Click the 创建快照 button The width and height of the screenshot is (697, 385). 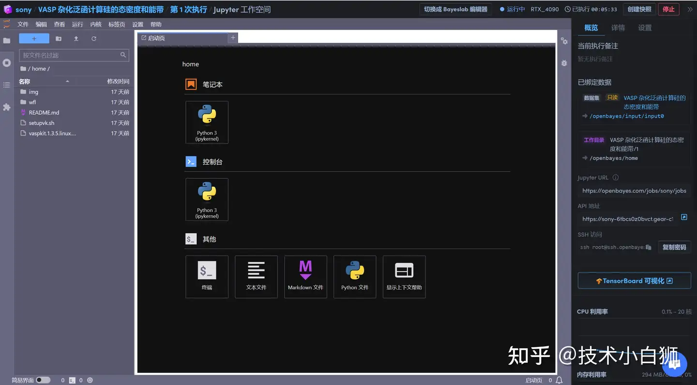tap(640, 9)
